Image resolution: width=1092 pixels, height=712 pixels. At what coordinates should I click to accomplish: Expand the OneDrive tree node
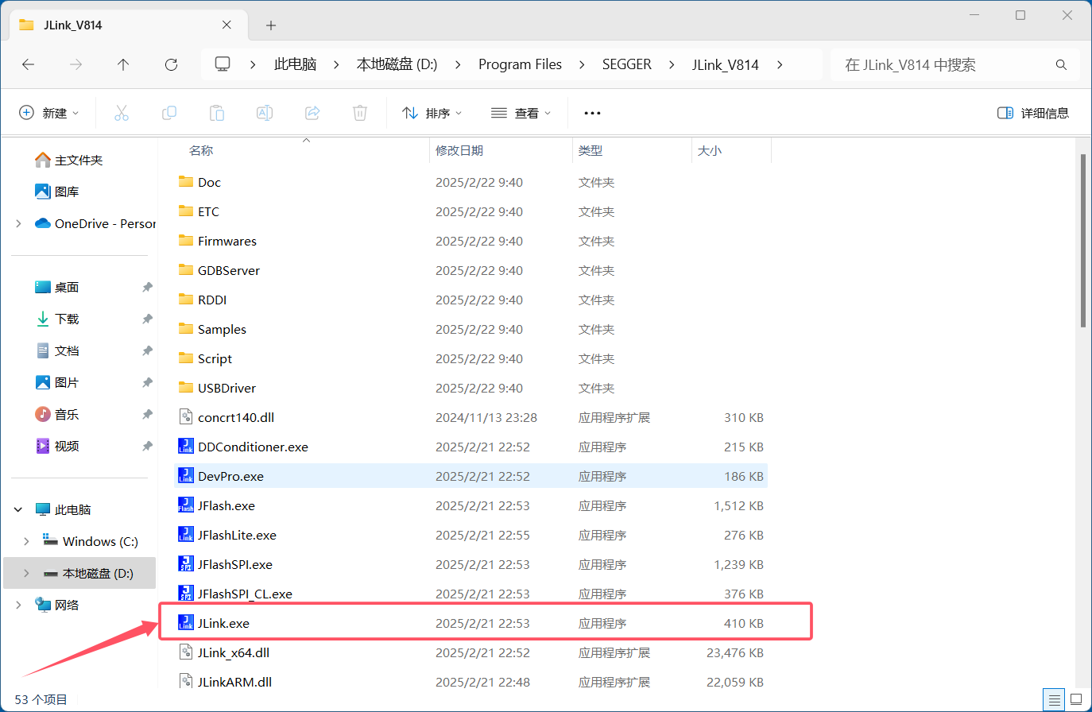[x=18, y=223]
